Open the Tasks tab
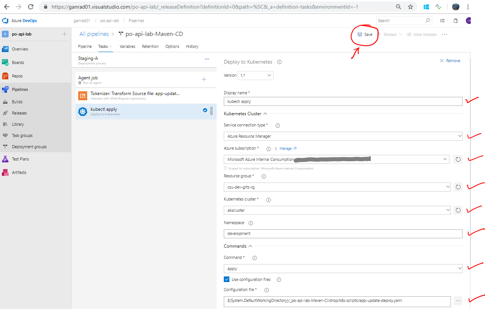The width and height of the screenshot is (485, 309). point(105,46)
